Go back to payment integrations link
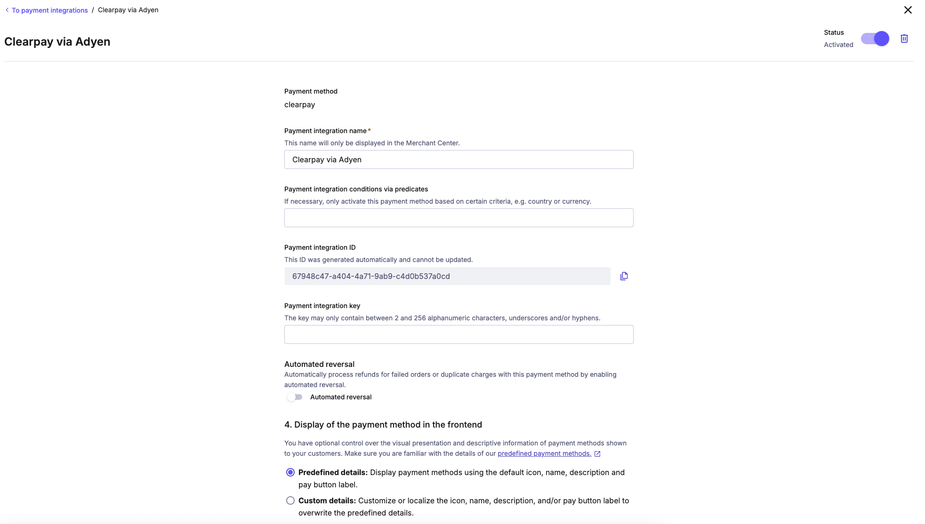Viewport: 925px width, 524px height. pos(49,10)
